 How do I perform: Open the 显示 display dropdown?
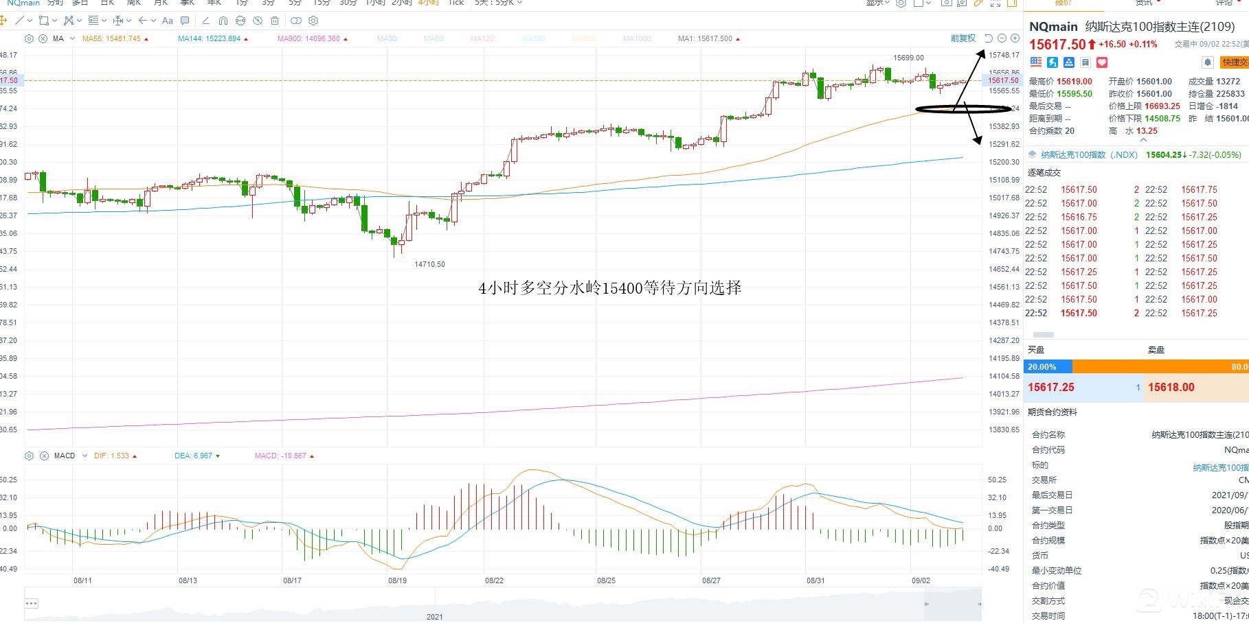pos(877,3)
